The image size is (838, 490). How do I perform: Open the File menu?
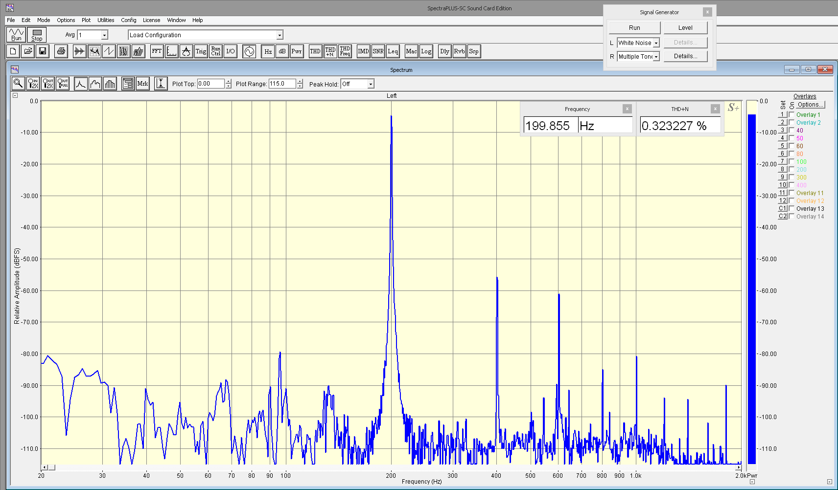tap(11, 20)
